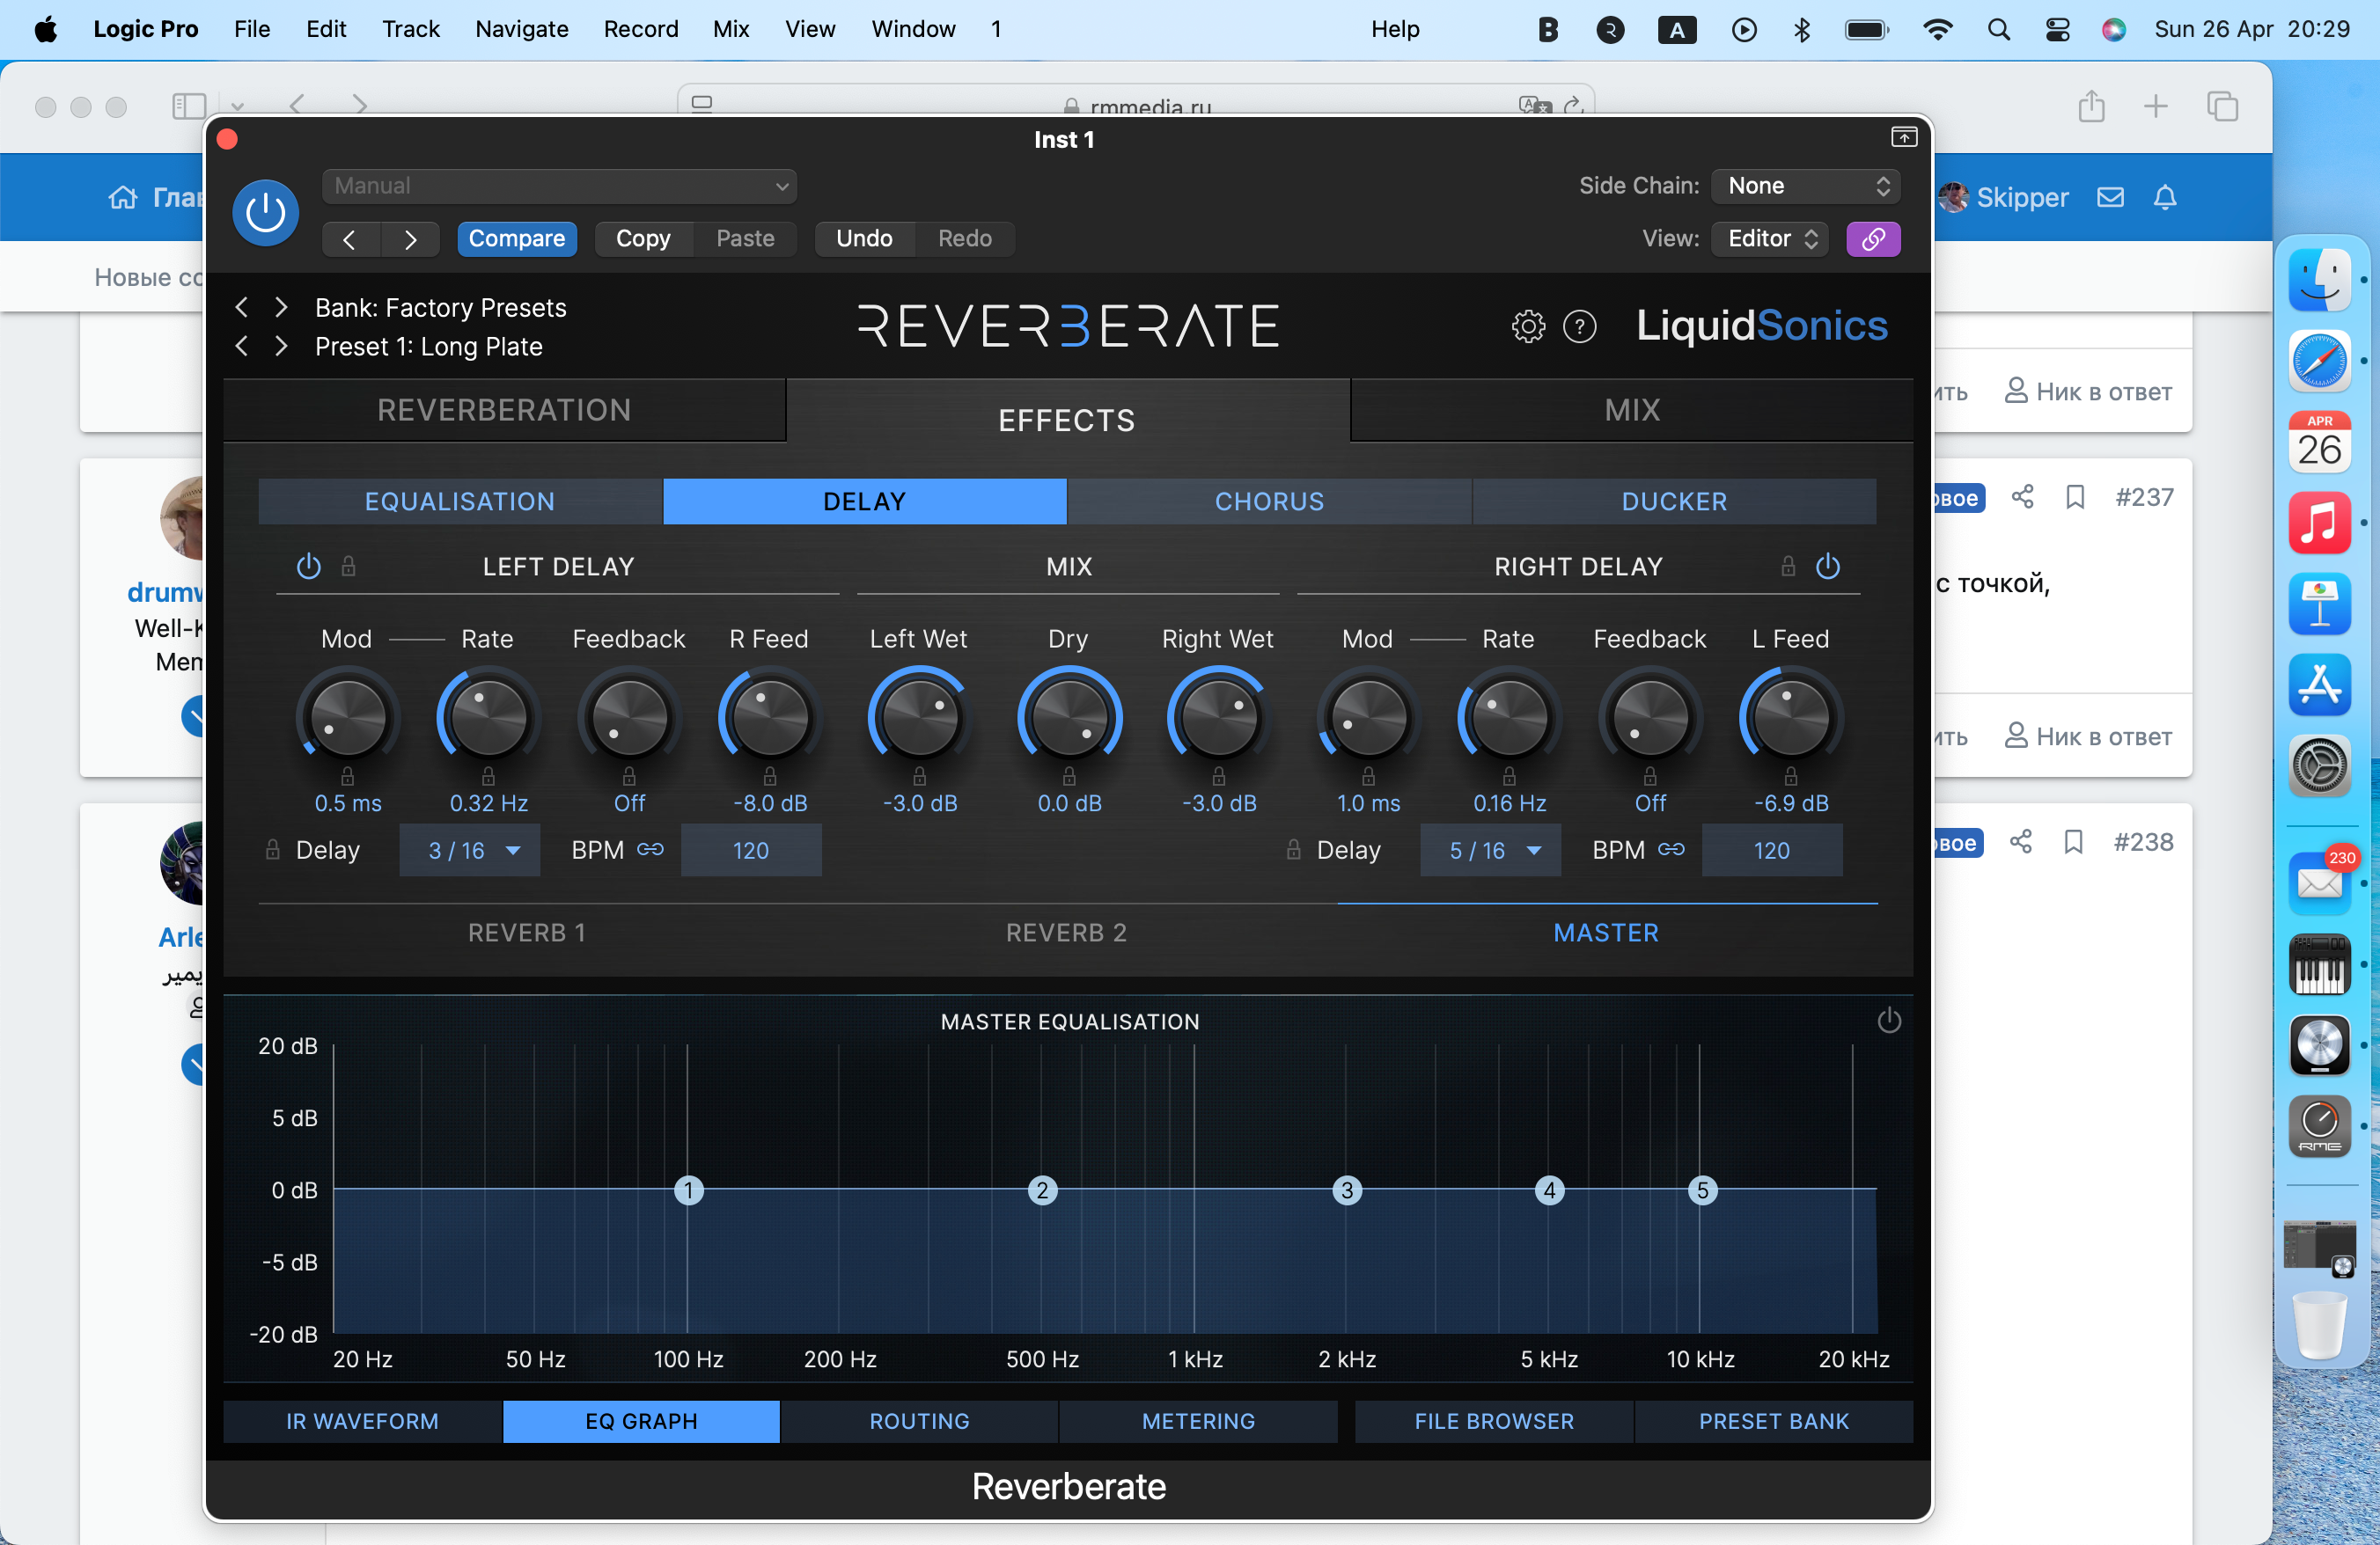The height and width of the screenshot is (1545, 2380).
Task: Click the right delay BPM 120 field
Action: (x=1771, y=851)
